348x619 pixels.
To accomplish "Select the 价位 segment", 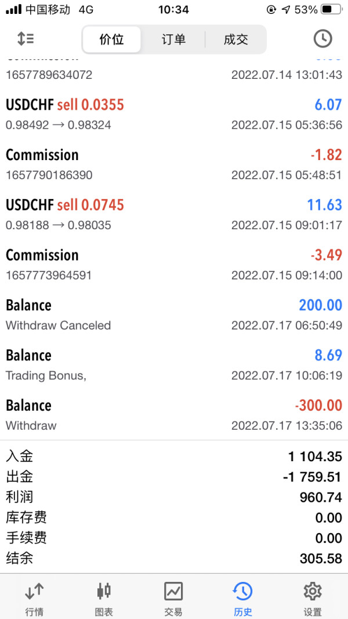I will tap(112, 39).
